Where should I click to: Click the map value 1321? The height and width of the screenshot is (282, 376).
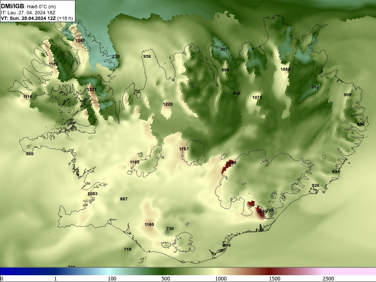92,89
